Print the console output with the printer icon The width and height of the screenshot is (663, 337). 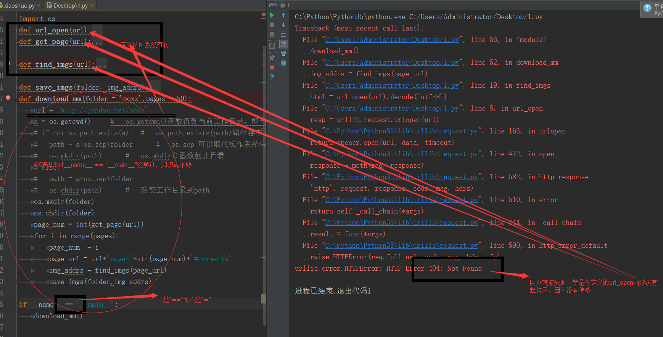(283, 53)
